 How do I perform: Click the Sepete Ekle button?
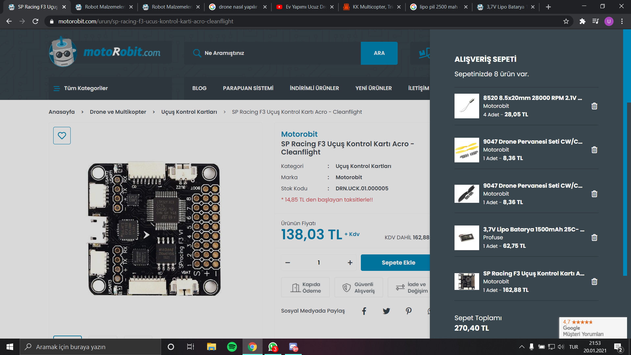click(x=398, y=263)
